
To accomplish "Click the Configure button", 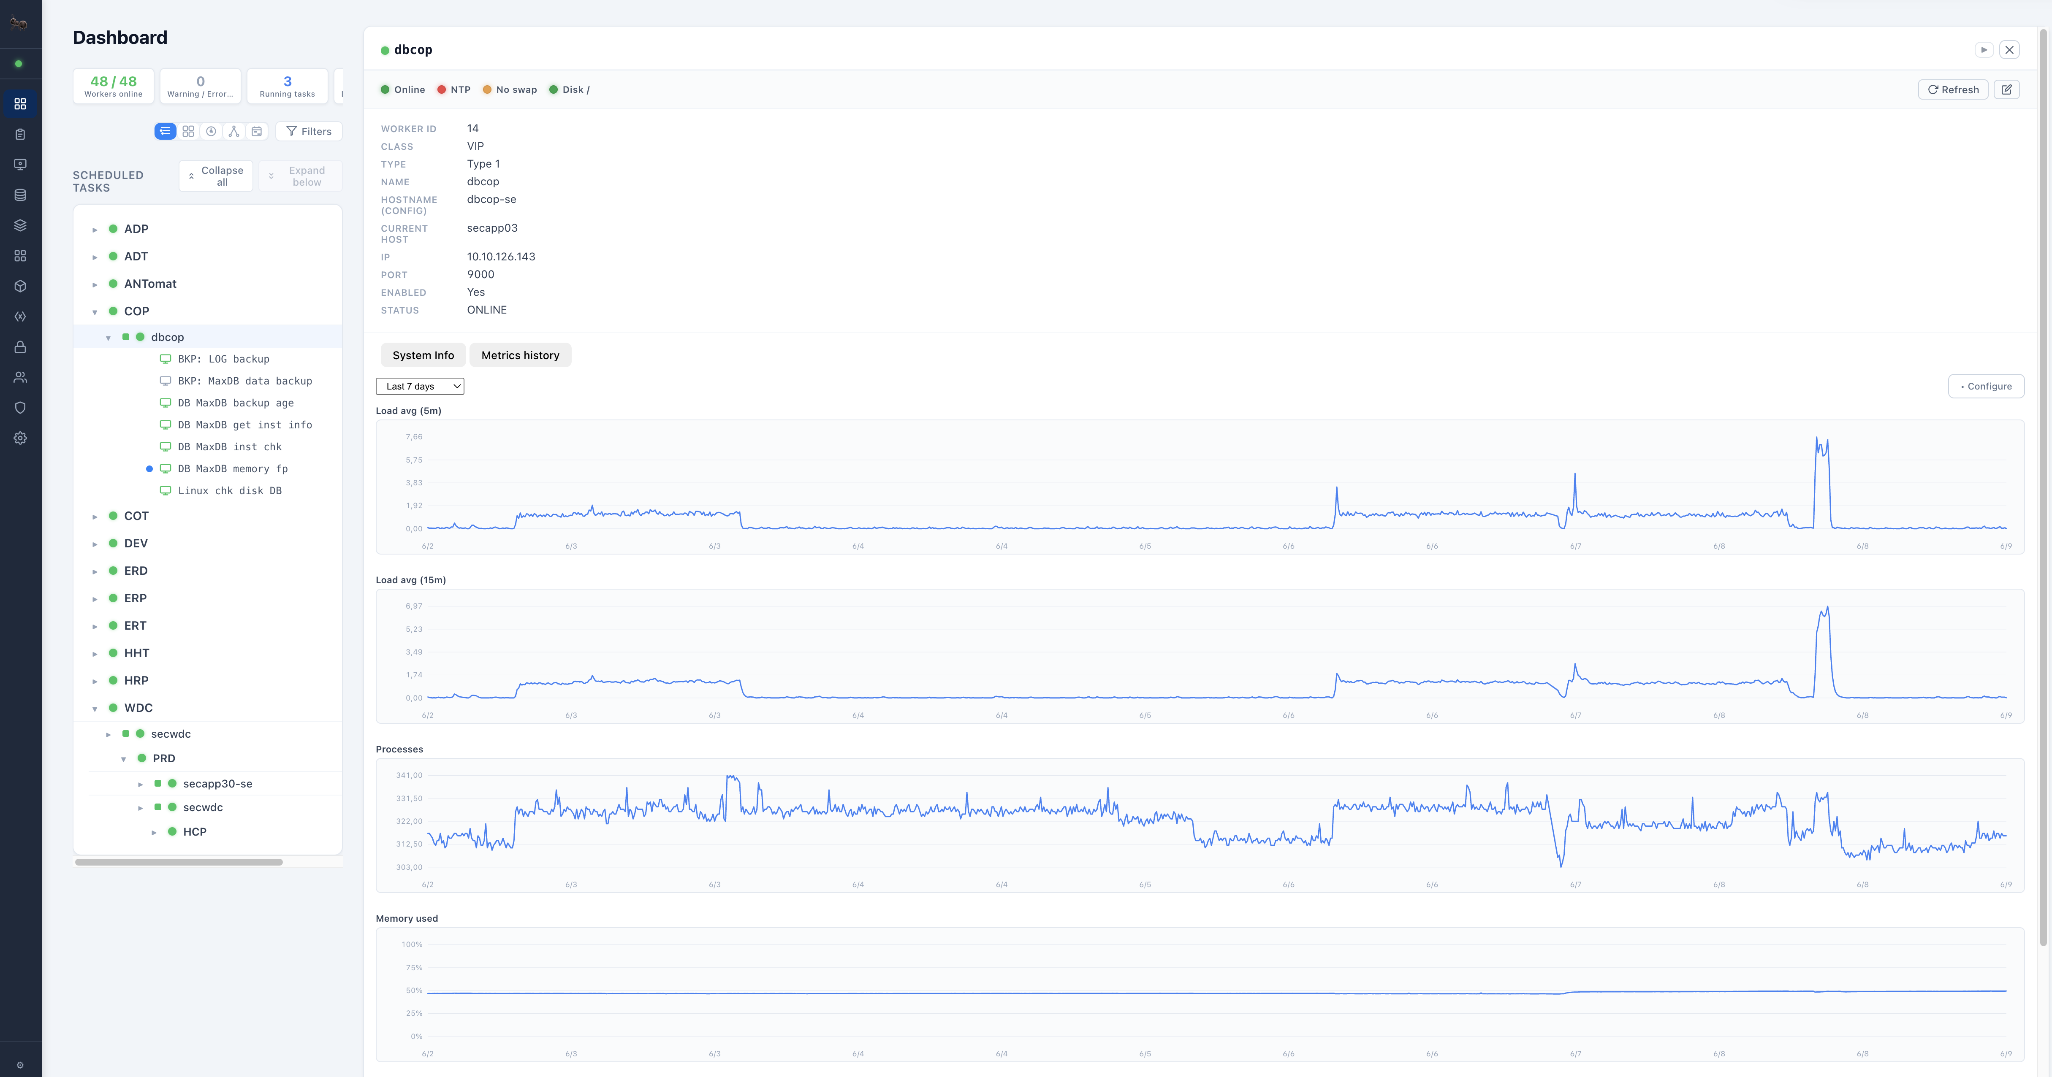I will click(1986, 386).
